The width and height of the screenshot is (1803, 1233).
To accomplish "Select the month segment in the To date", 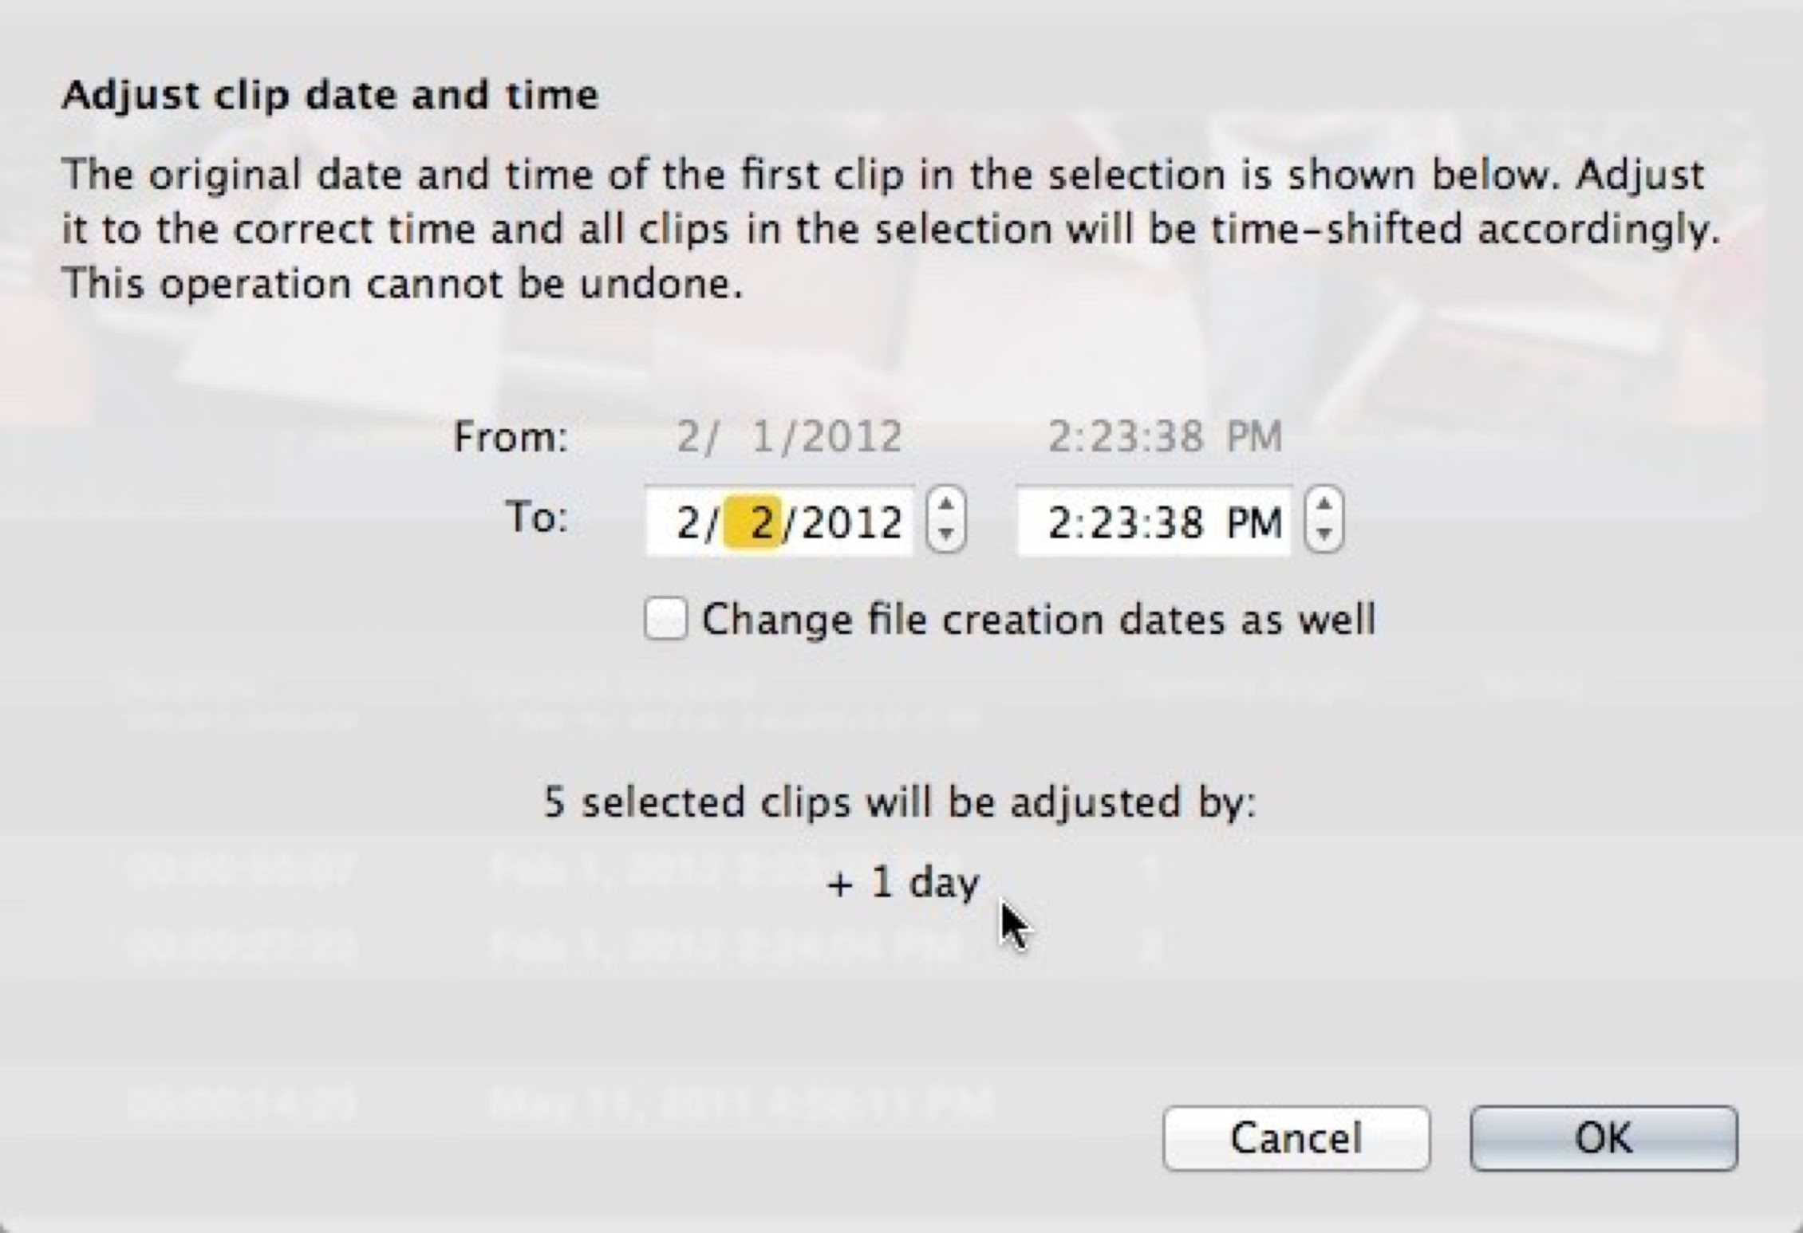I will pyautogui.click(x=686, y=523).
